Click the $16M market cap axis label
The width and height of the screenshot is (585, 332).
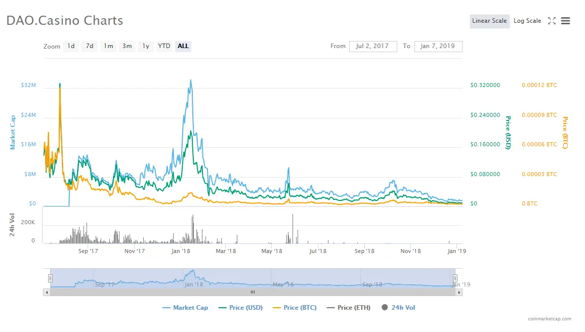(28, 144)
